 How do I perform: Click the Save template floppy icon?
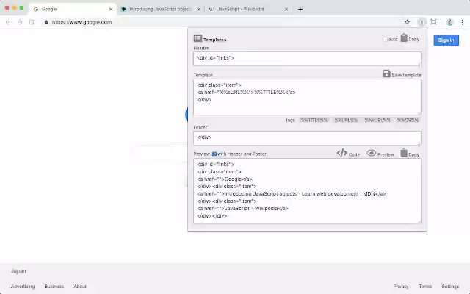[x=386, y=73]
